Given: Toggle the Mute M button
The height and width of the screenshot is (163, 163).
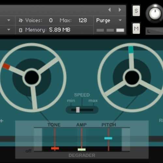Looking at the screenshot, I should pyautogui.click(x=136, y=29).
